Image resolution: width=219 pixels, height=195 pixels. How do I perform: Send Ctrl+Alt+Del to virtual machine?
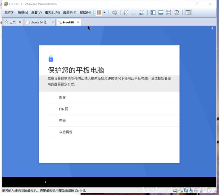pos(115,13)
